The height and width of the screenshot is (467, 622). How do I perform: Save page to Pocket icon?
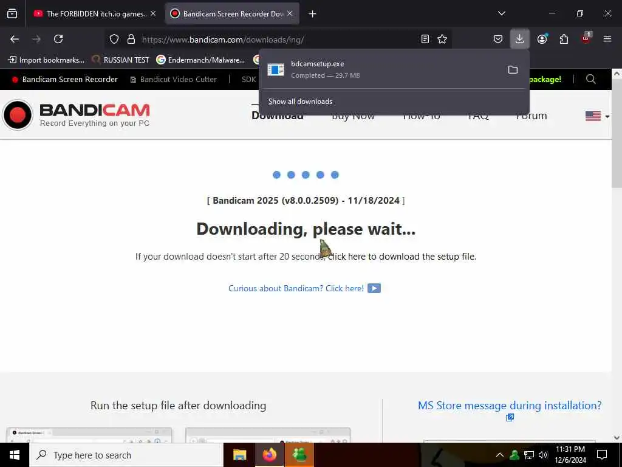(x=498, y=39)
